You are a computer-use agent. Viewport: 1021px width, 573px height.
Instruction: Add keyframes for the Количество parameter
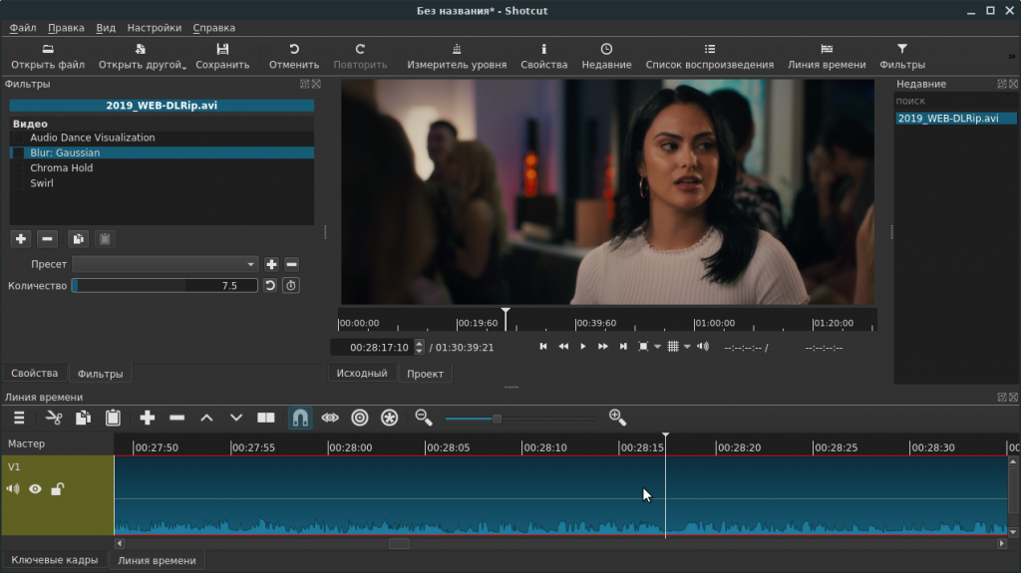pyautogui.click(x=290, y=286)
